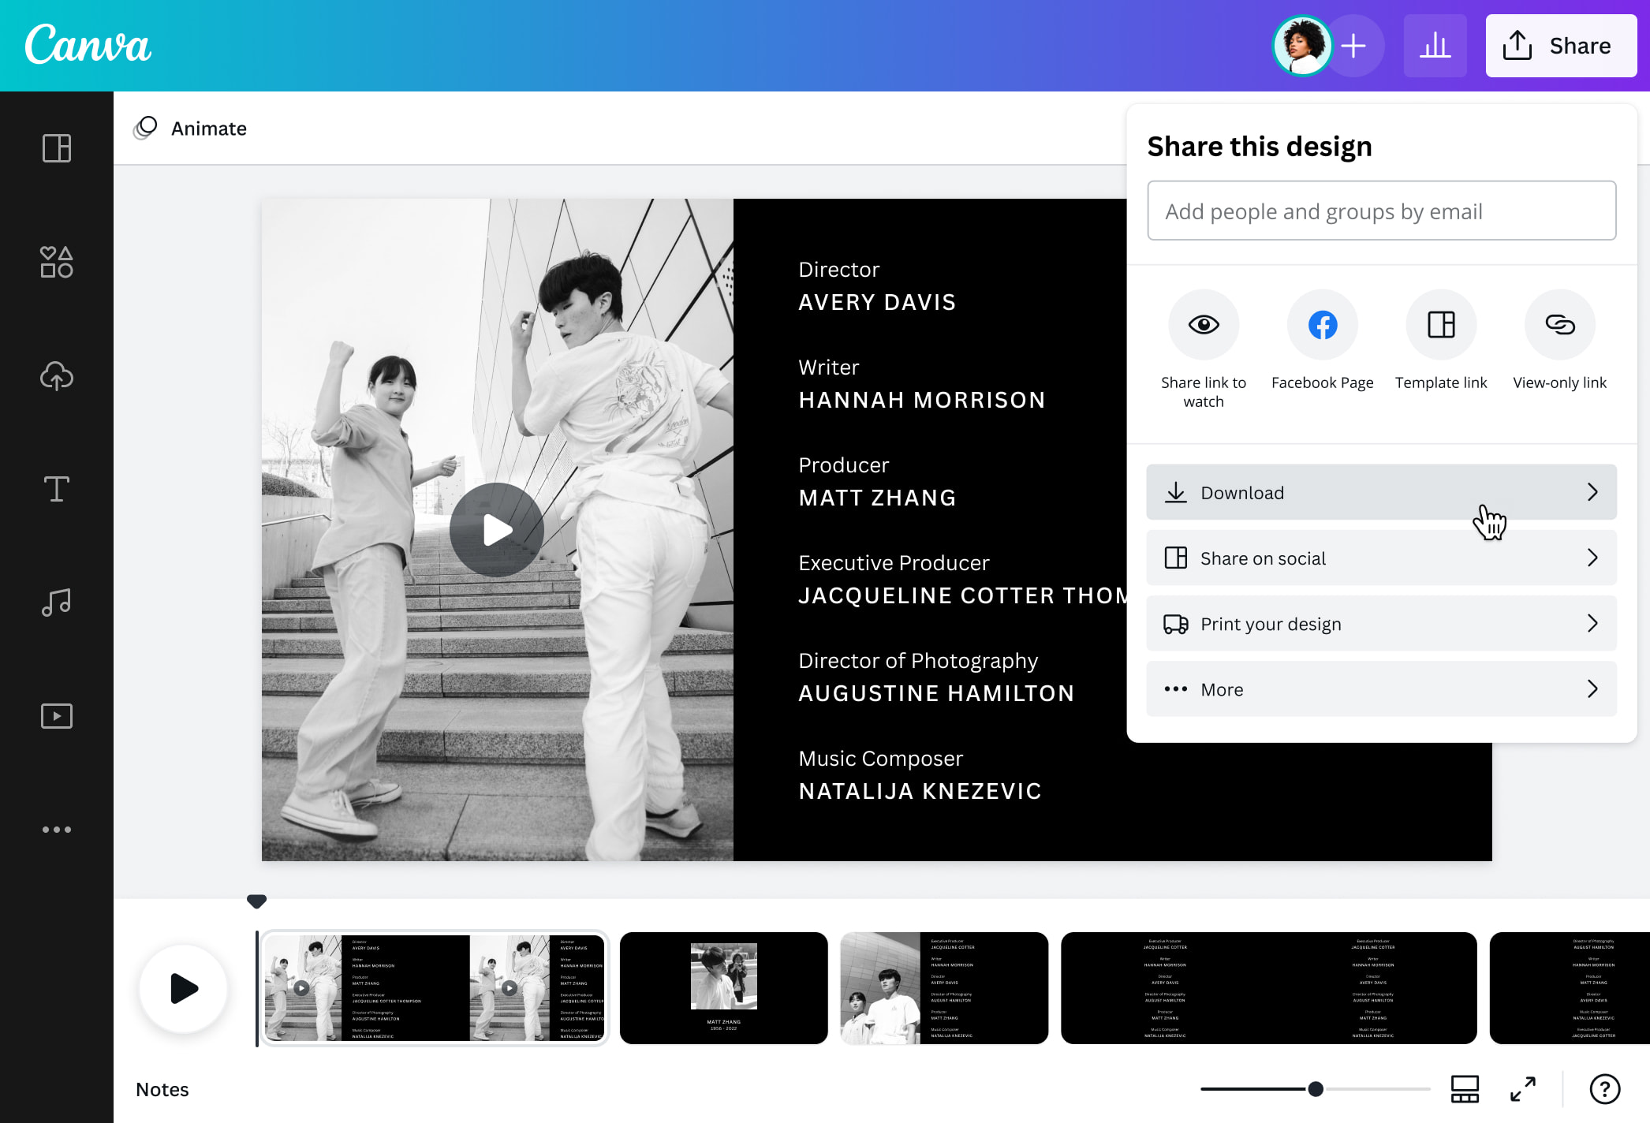Open design insights via the chart icon
Image resolution: width=1650 pixels, height=1123 pixels.
[x=1435, y=45]
